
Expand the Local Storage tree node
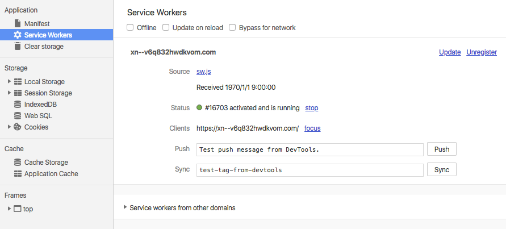point(9,81)
